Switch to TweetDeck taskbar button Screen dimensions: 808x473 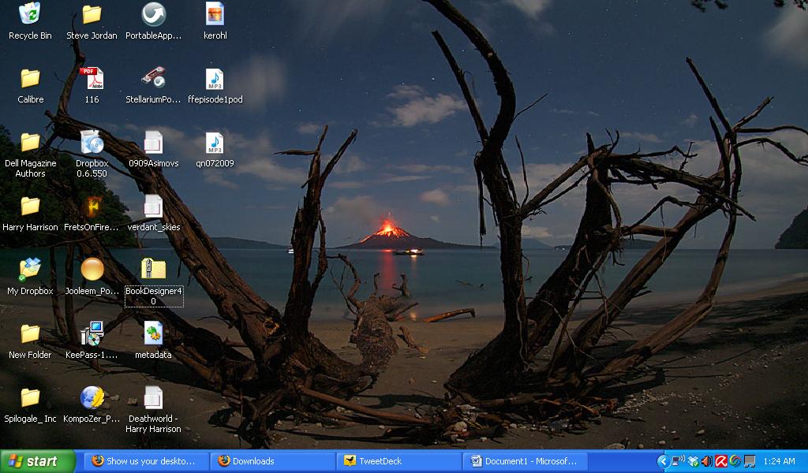399,461
